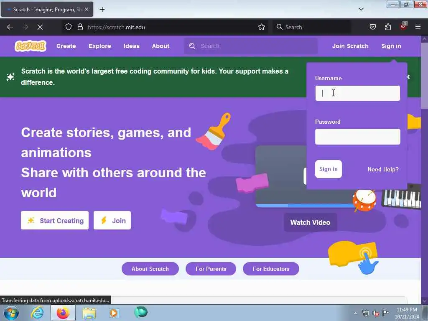The image size is (428, 321).
Task: Open the For Educators pill button
Action: (271, 269)
